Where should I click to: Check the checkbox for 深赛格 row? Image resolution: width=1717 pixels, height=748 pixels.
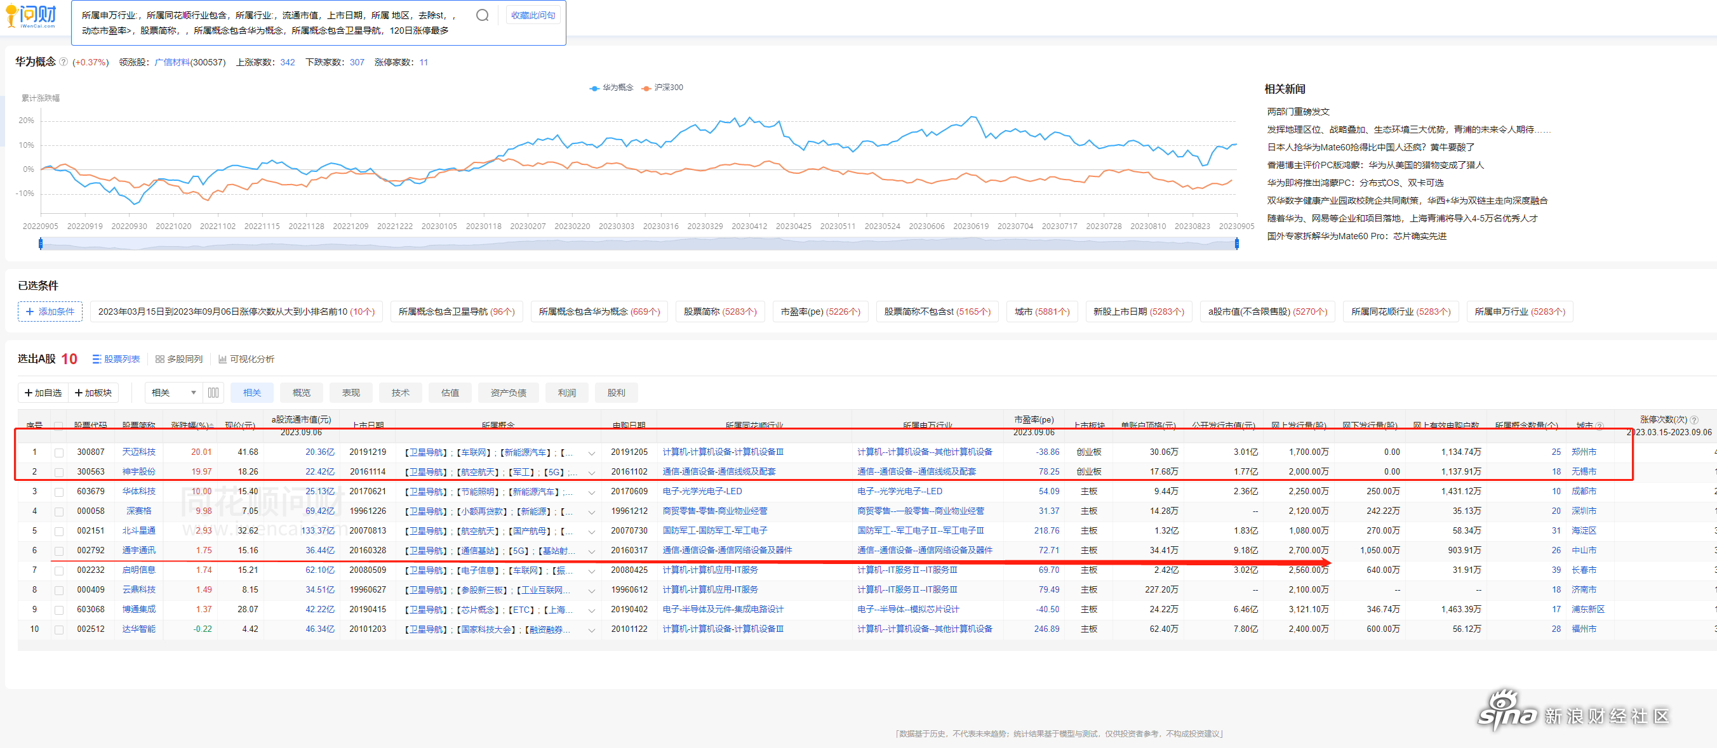[x=58, y=511]
